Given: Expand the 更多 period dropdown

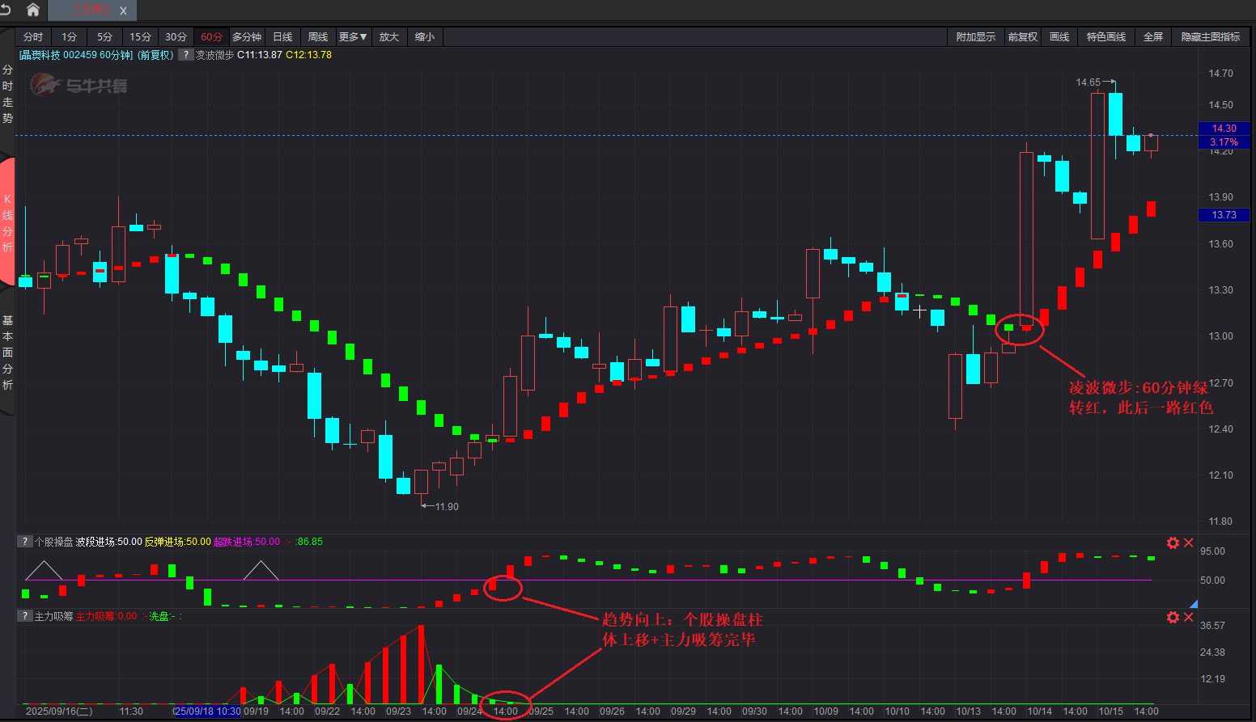Looking at the screenshot, I should point(353,37).
